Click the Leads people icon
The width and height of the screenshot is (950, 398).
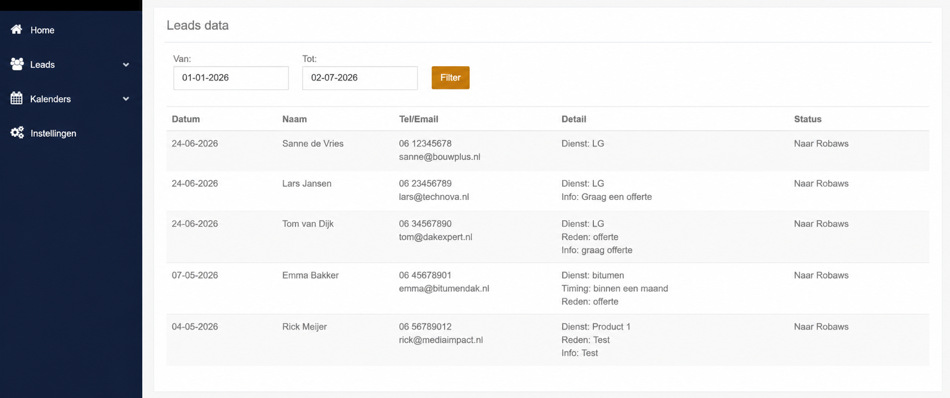(17, 64)
